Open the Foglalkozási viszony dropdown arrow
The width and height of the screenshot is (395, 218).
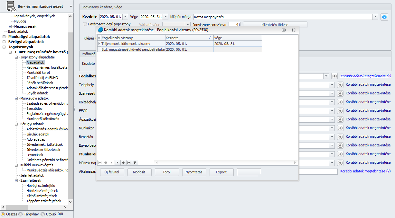click(326, 76)
